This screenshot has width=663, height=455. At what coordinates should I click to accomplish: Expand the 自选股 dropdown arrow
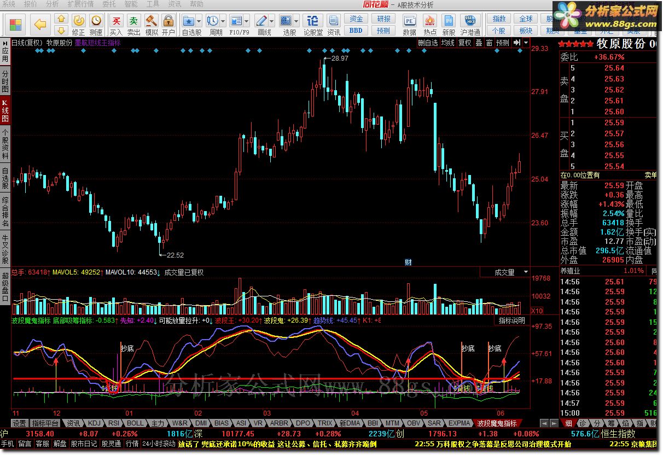pyautogui.click(x=199, y=21)
